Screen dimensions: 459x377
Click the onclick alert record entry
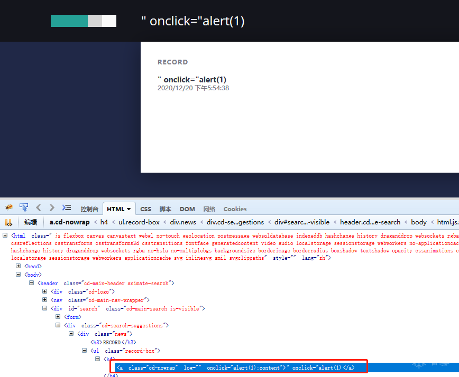point(192,80)
